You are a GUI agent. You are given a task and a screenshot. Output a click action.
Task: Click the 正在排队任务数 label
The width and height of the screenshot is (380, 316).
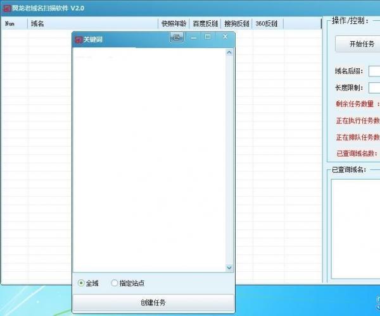(358, 137)
